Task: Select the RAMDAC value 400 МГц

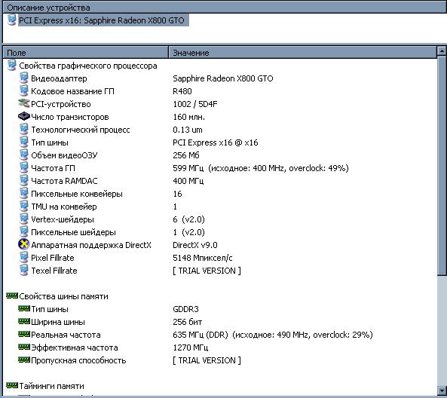Action: pos(188,181)
